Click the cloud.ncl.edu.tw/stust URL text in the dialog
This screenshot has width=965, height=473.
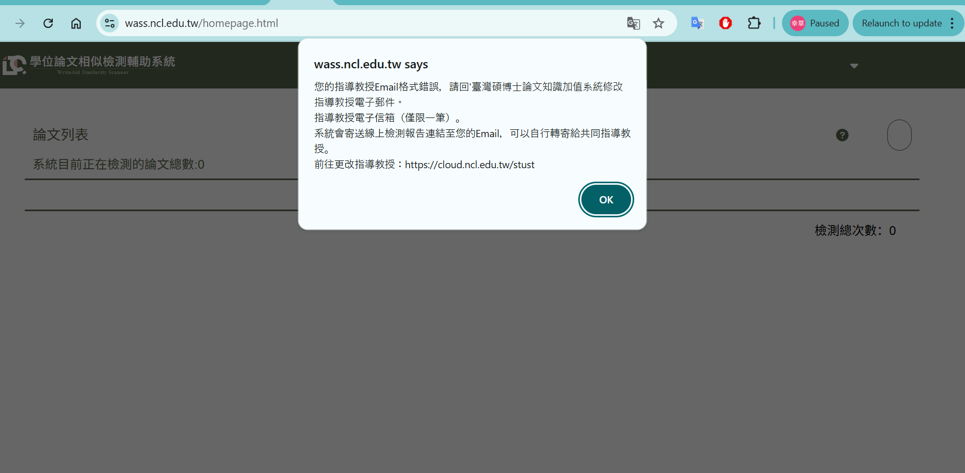click(x=470, y=165)
